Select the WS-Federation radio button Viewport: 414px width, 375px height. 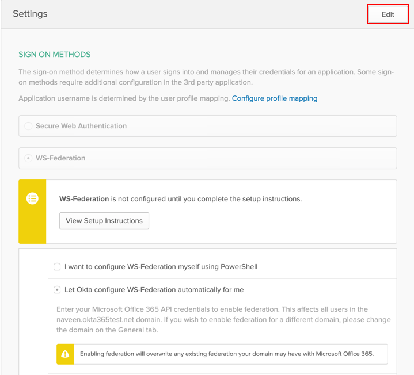(x=28, y=158)
